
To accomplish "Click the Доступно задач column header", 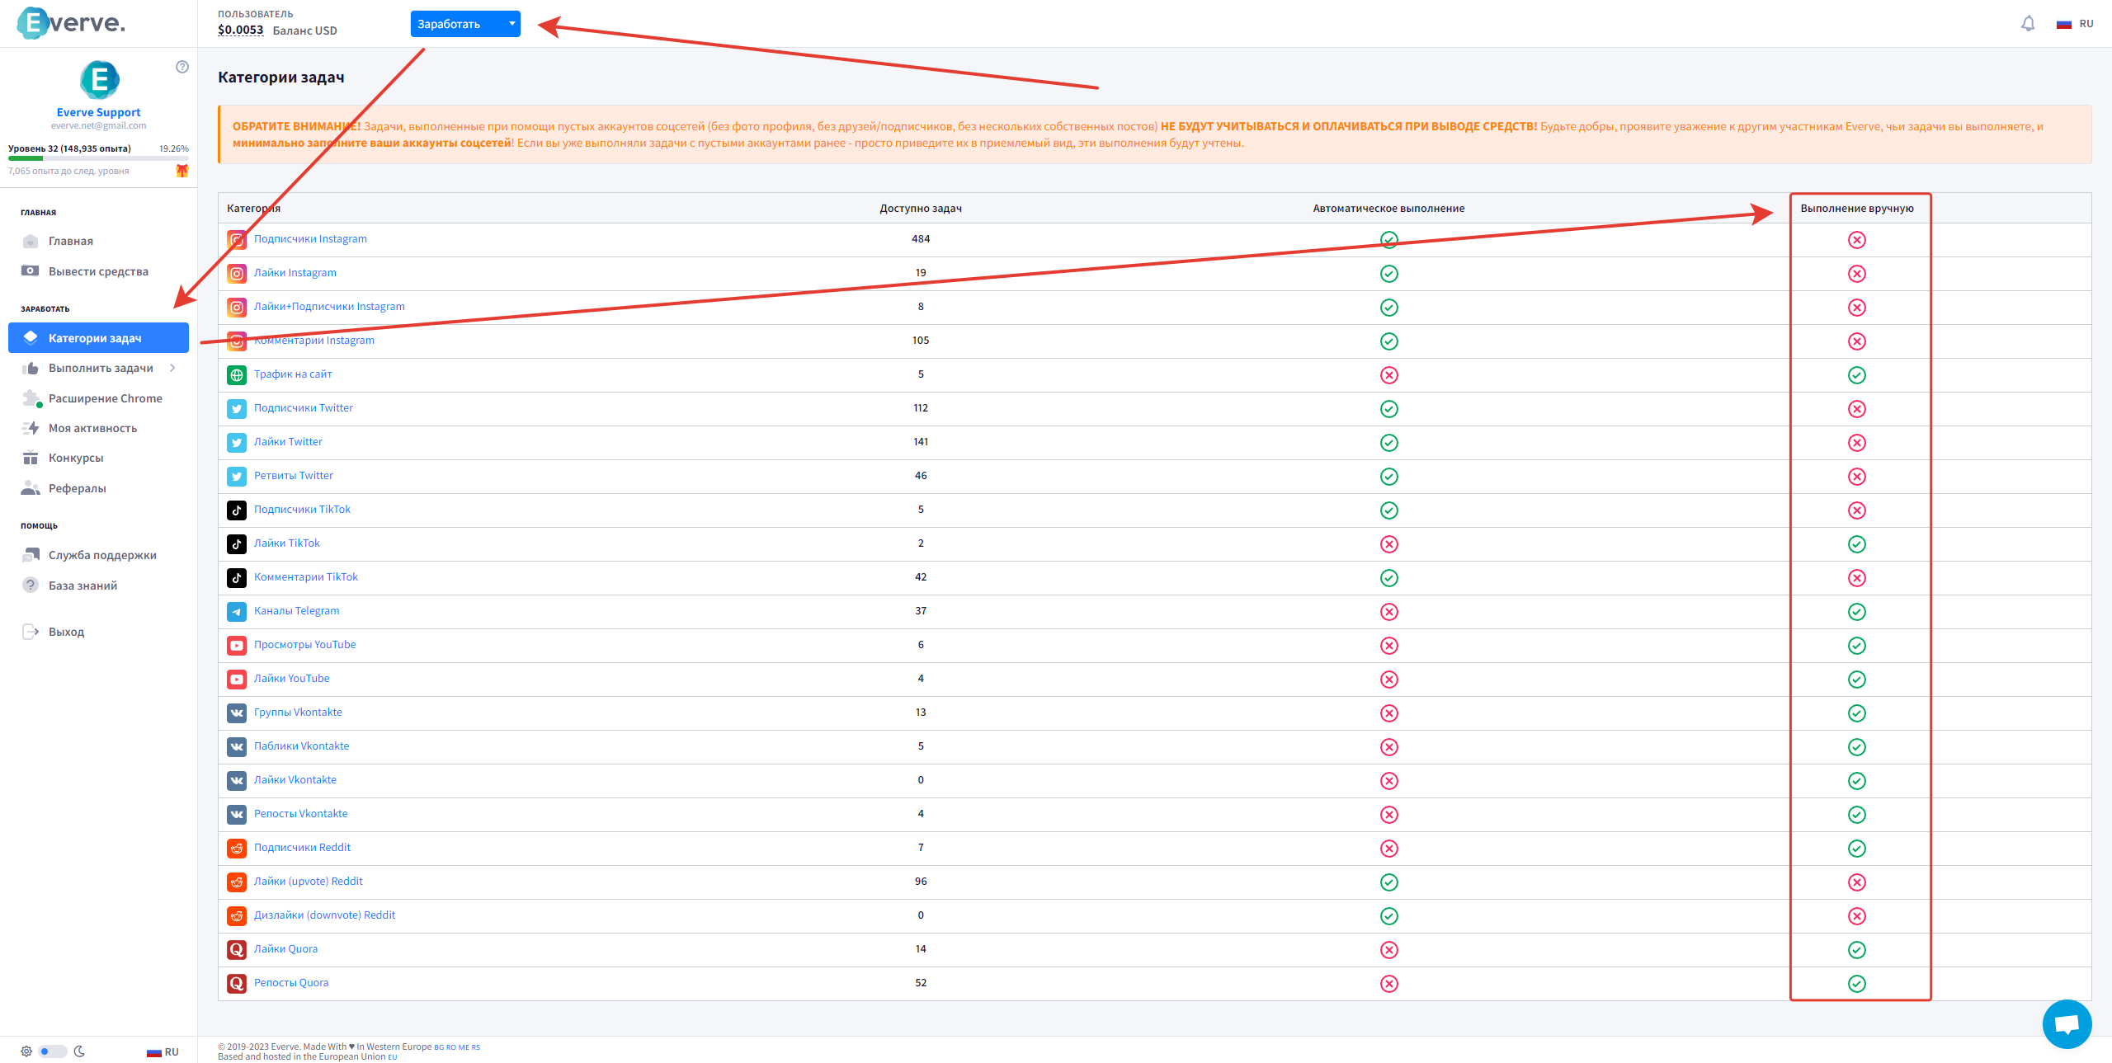I will pyautogui.click(x=921, y=209).
